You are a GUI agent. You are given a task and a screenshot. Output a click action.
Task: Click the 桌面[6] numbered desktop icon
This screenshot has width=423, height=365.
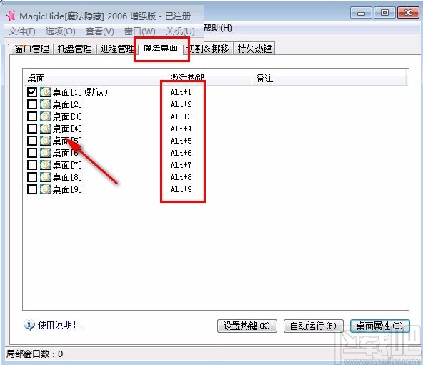[x=46, y=153]
